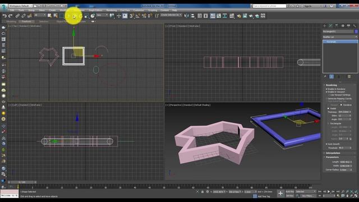Open Edit Named Selection Sets
Screen dimensions: 359x202
[x=157, y=16]
